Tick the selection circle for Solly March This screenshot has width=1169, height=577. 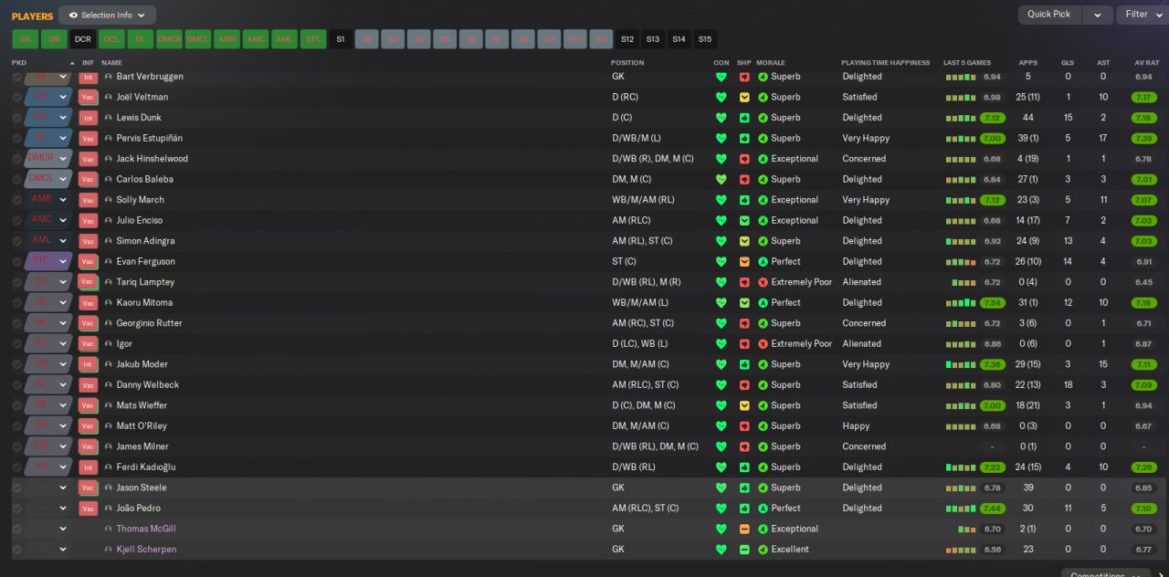pos(17,200)
